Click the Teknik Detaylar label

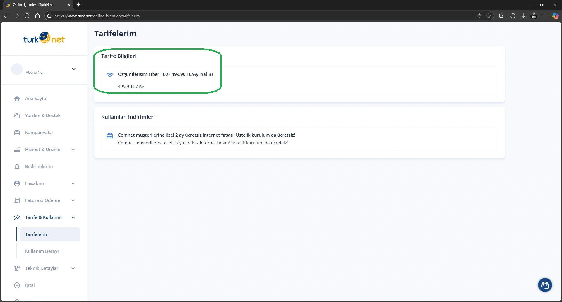(x=42, y=268)
